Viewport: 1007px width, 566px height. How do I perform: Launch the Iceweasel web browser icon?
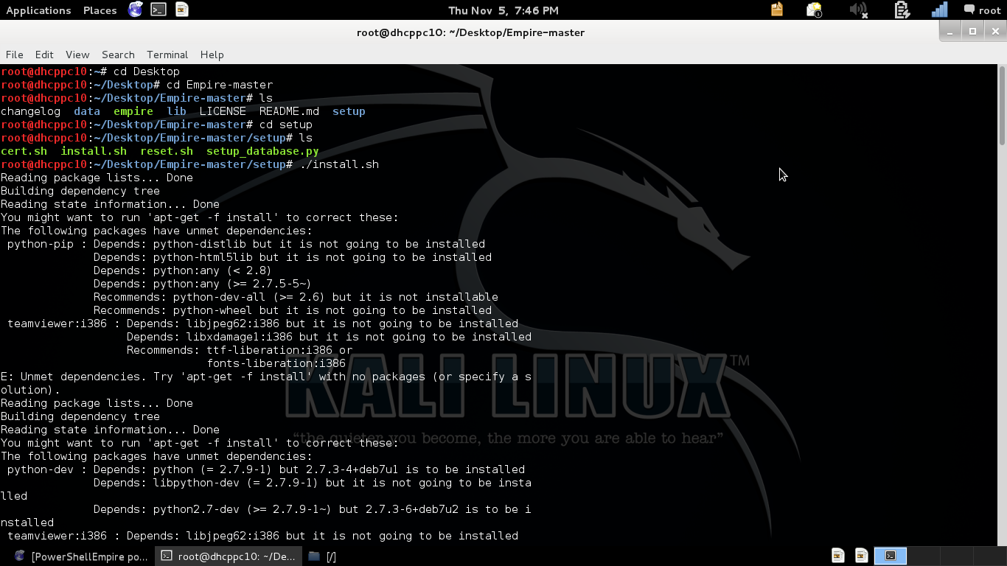pos(136,10)
